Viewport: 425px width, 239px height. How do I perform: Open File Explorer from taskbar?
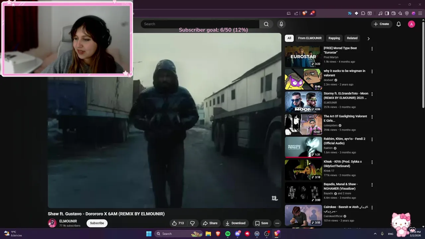tap(208, 234)
